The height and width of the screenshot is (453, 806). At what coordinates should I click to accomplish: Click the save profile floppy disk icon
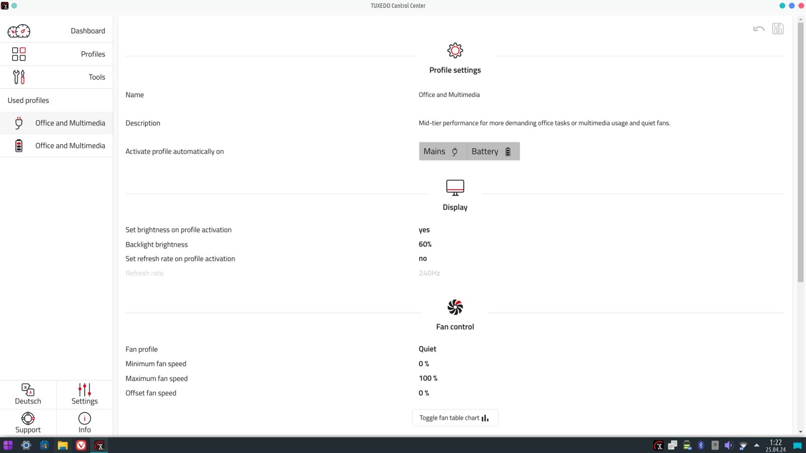click(x=778, y=29)
